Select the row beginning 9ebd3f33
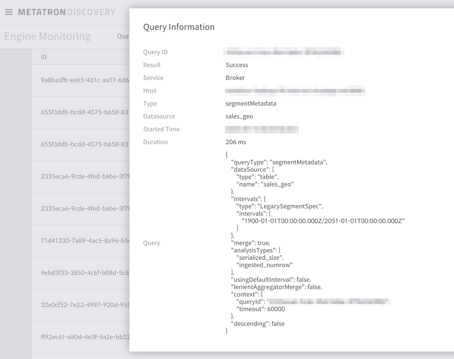Screen dimensions: 454x359 coord(81,273)
